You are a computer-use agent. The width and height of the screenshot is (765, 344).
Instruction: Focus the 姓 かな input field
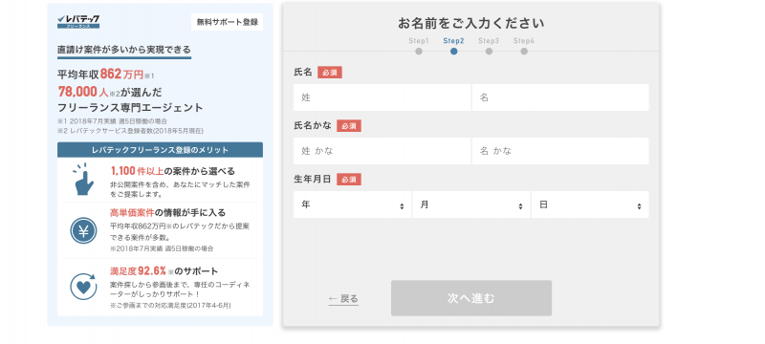382,151
